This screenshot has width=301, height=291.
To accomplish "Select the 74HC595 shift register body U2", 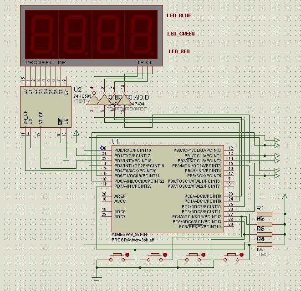I will click(x=46, y=107).
